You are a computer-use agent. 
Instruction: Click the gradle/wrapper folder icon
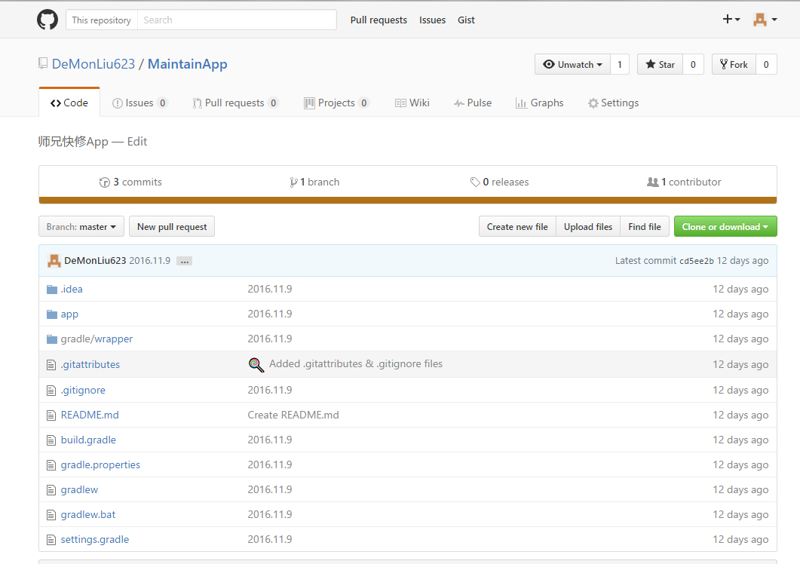click(x=52, y=339)
